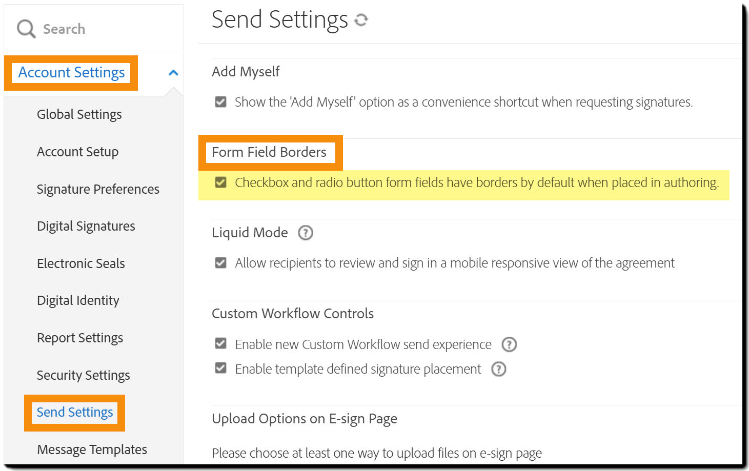Click the refresh icon beside Send Settings
The width and height of the screenshot is (749, 471).
coord(361,20)
